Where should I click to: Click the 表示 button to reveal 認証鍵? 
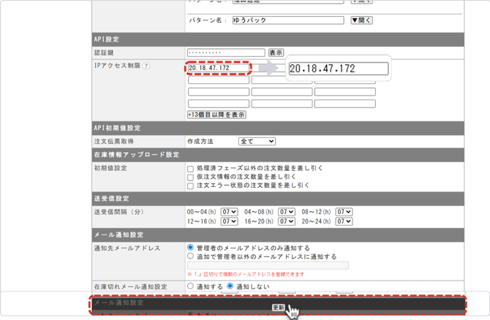pos(276,53)
